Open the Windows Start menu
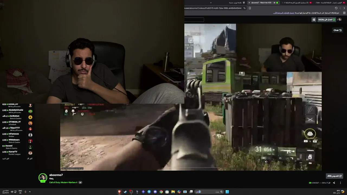The height and width of the screenshot is (195, 347). pos(227,192)
